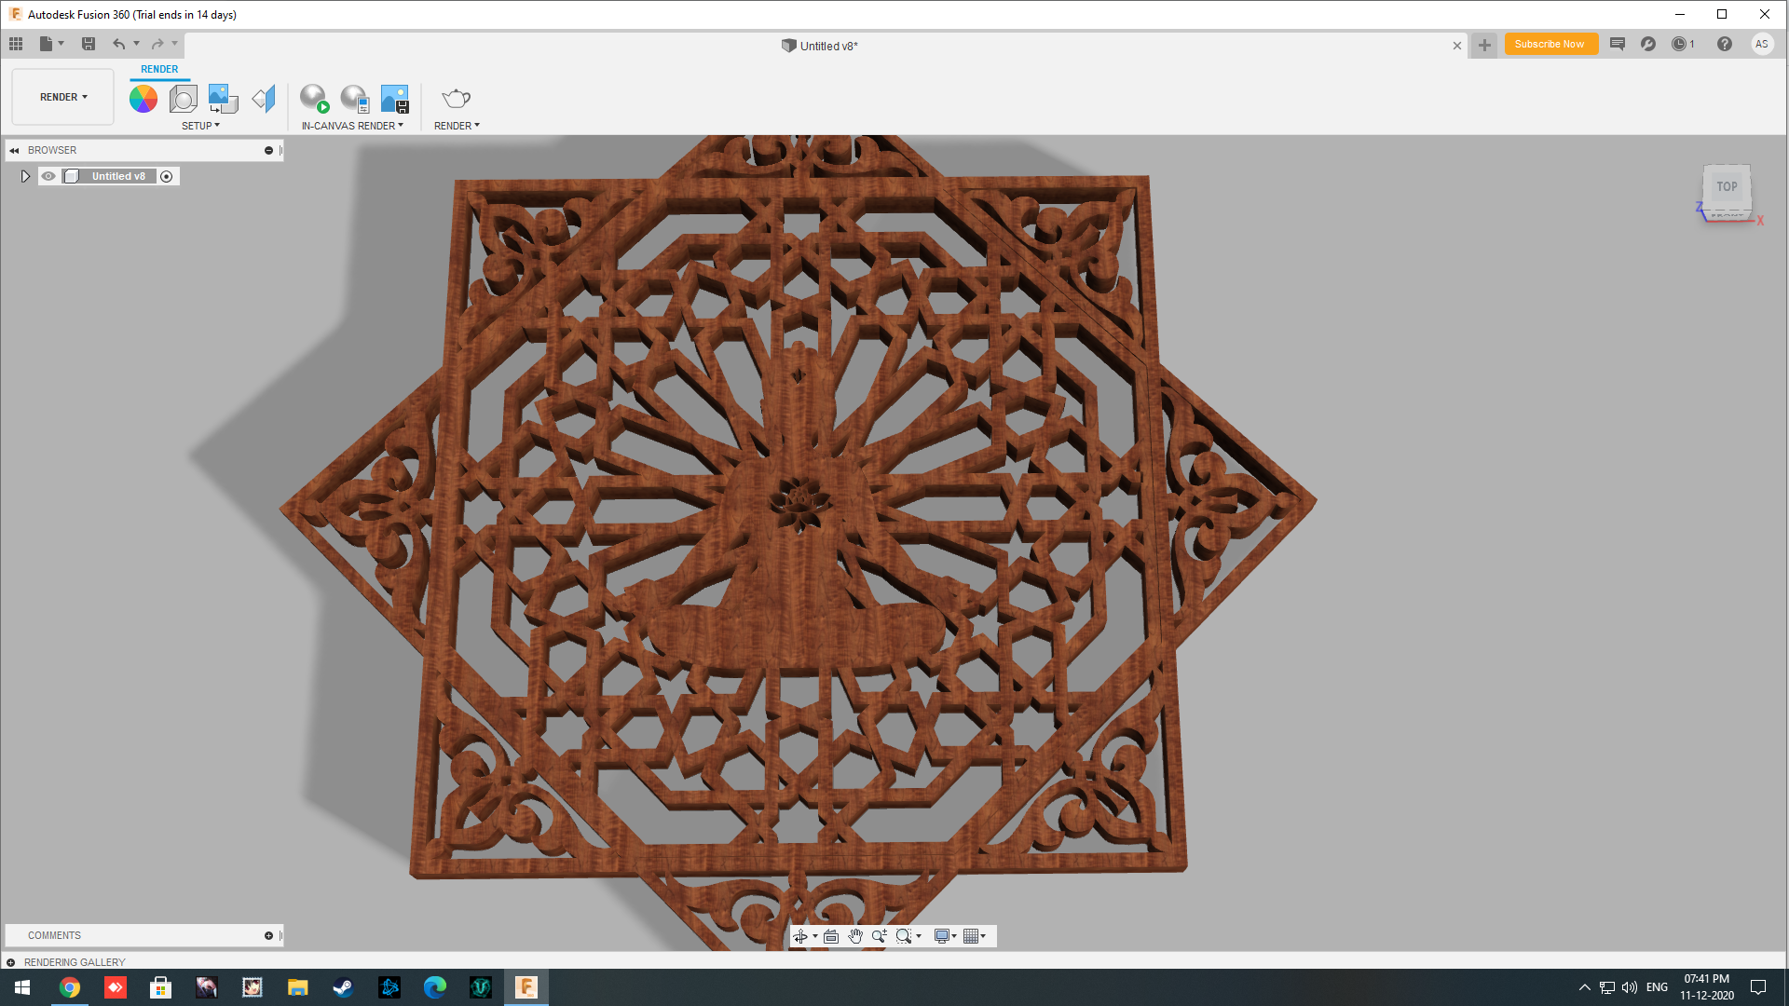Click the Decal tool icon
Image resolution: width=1789 pixels, height=1006 pixels.
pos(223,99)
